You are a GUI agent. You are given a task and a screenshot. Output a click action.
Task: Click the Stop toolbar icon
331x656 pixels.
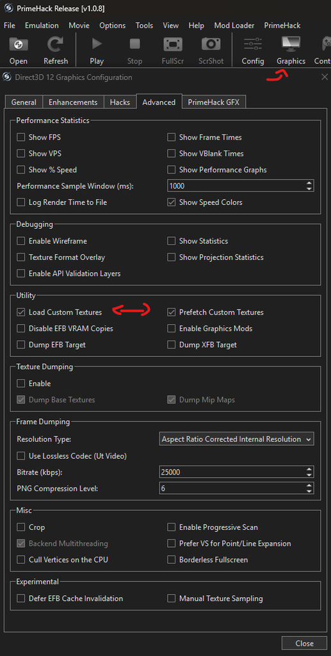(134, 44)
